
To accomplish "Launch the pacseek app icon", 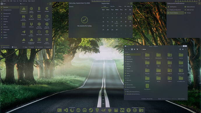I will 47,10.
